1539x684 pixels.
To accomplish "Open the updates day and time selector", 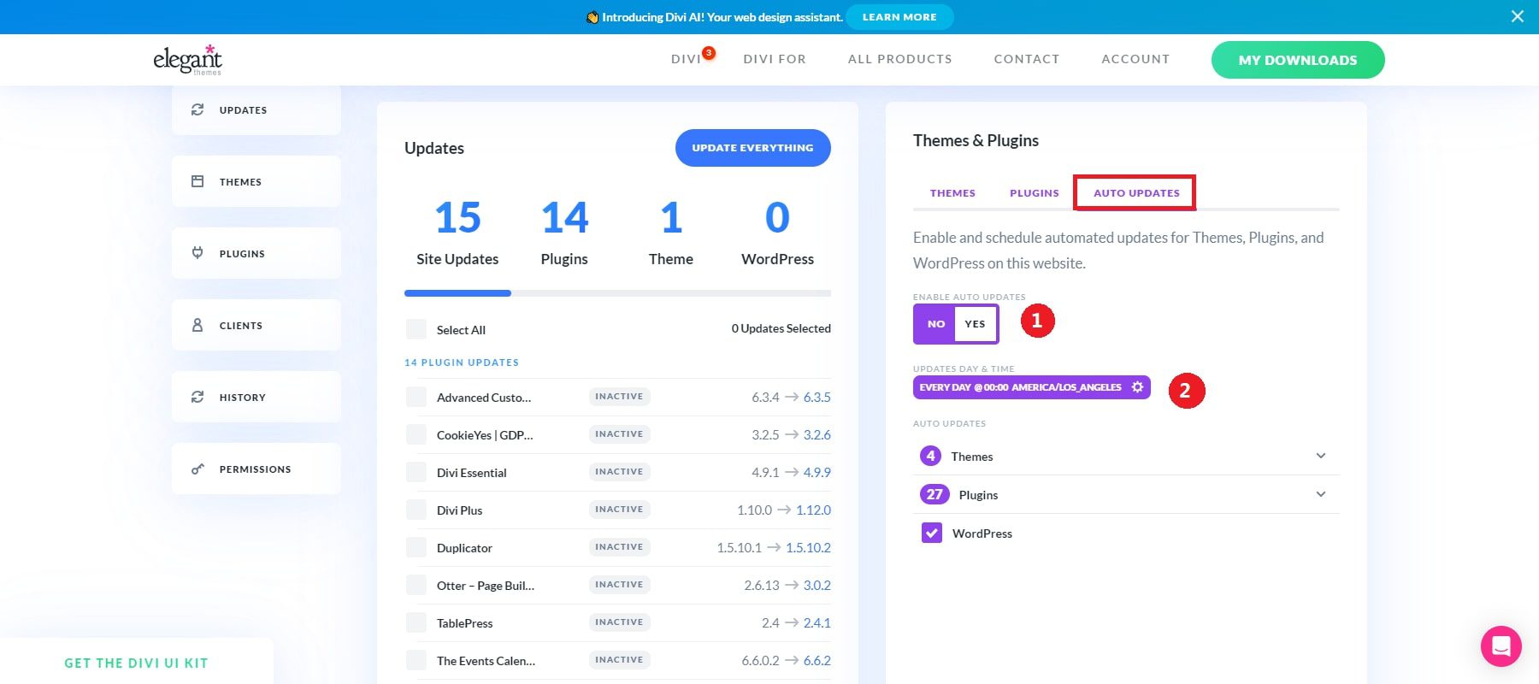I will (1031, 387).
